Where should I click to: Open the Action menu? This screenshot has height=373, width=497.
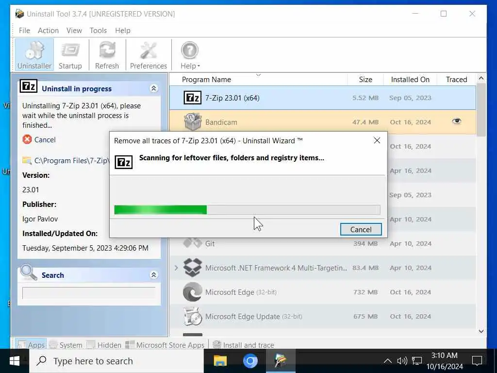[x=48, y=31]
